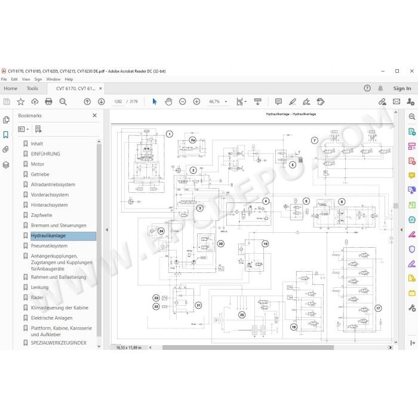Click the horizontal scrollbar under the document
This screenshot has height=418, width=418.
(248, 348)
